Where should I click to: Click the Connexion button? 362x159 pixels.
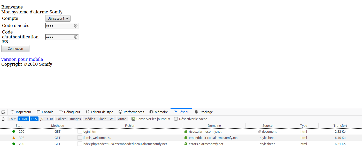pos(16,48)
